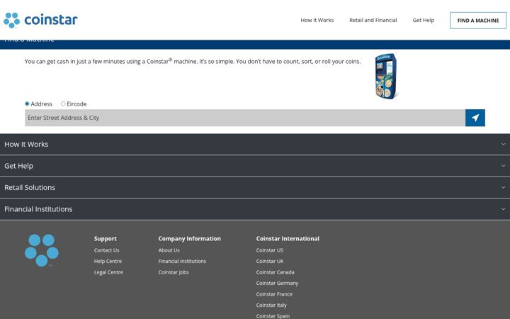The width and height of the screenshot is (510, 319).
Task: Click the Support footer heading
Action: tap(106, 239)
